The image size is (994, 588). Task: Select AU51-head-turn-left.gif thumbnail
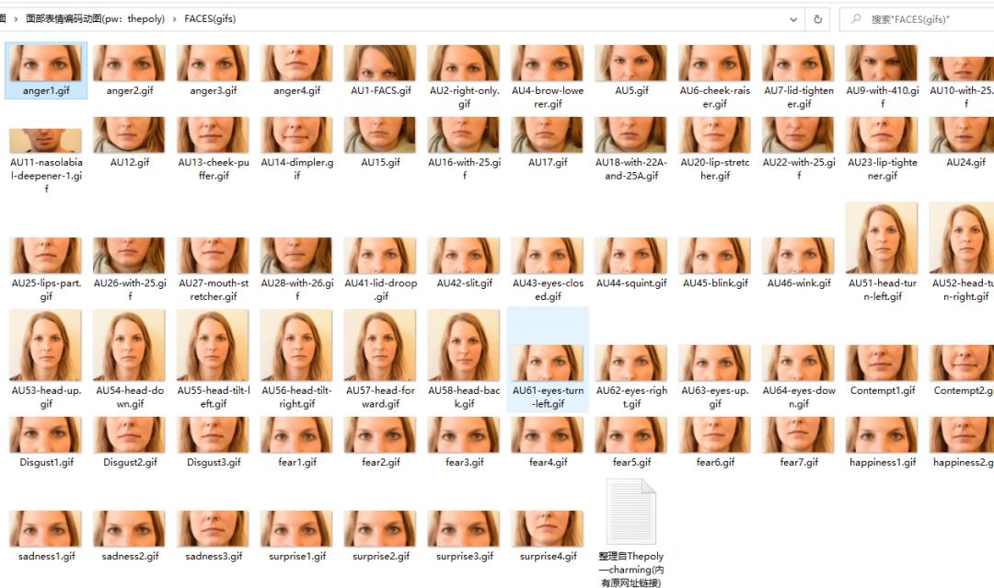882,237
